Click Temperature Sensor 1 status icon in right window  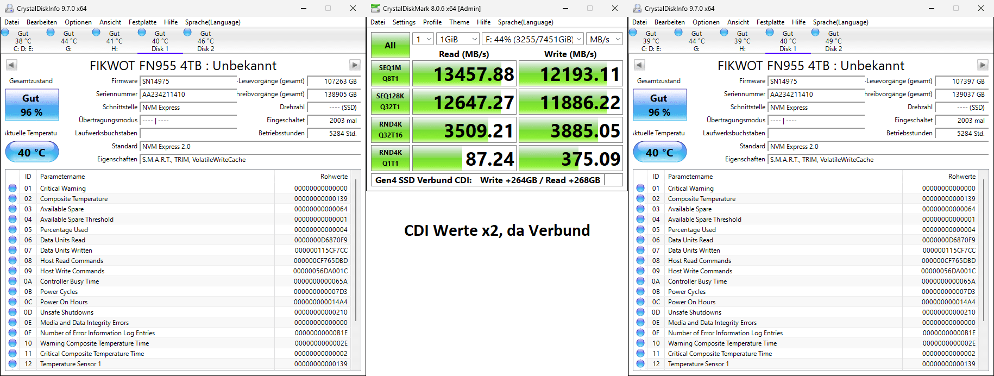640,364
